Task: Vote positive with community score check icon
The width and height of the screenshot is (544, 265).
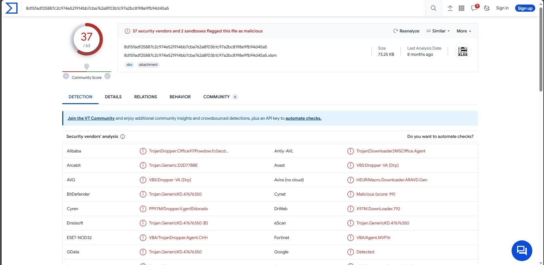Action: tap(107, 76)
